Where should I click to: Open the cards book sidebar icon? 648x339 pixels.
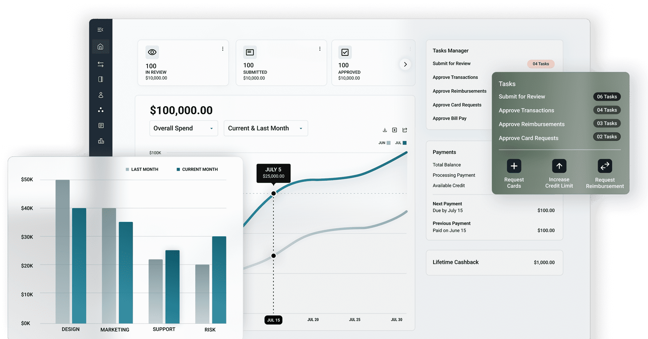[101, 79]
